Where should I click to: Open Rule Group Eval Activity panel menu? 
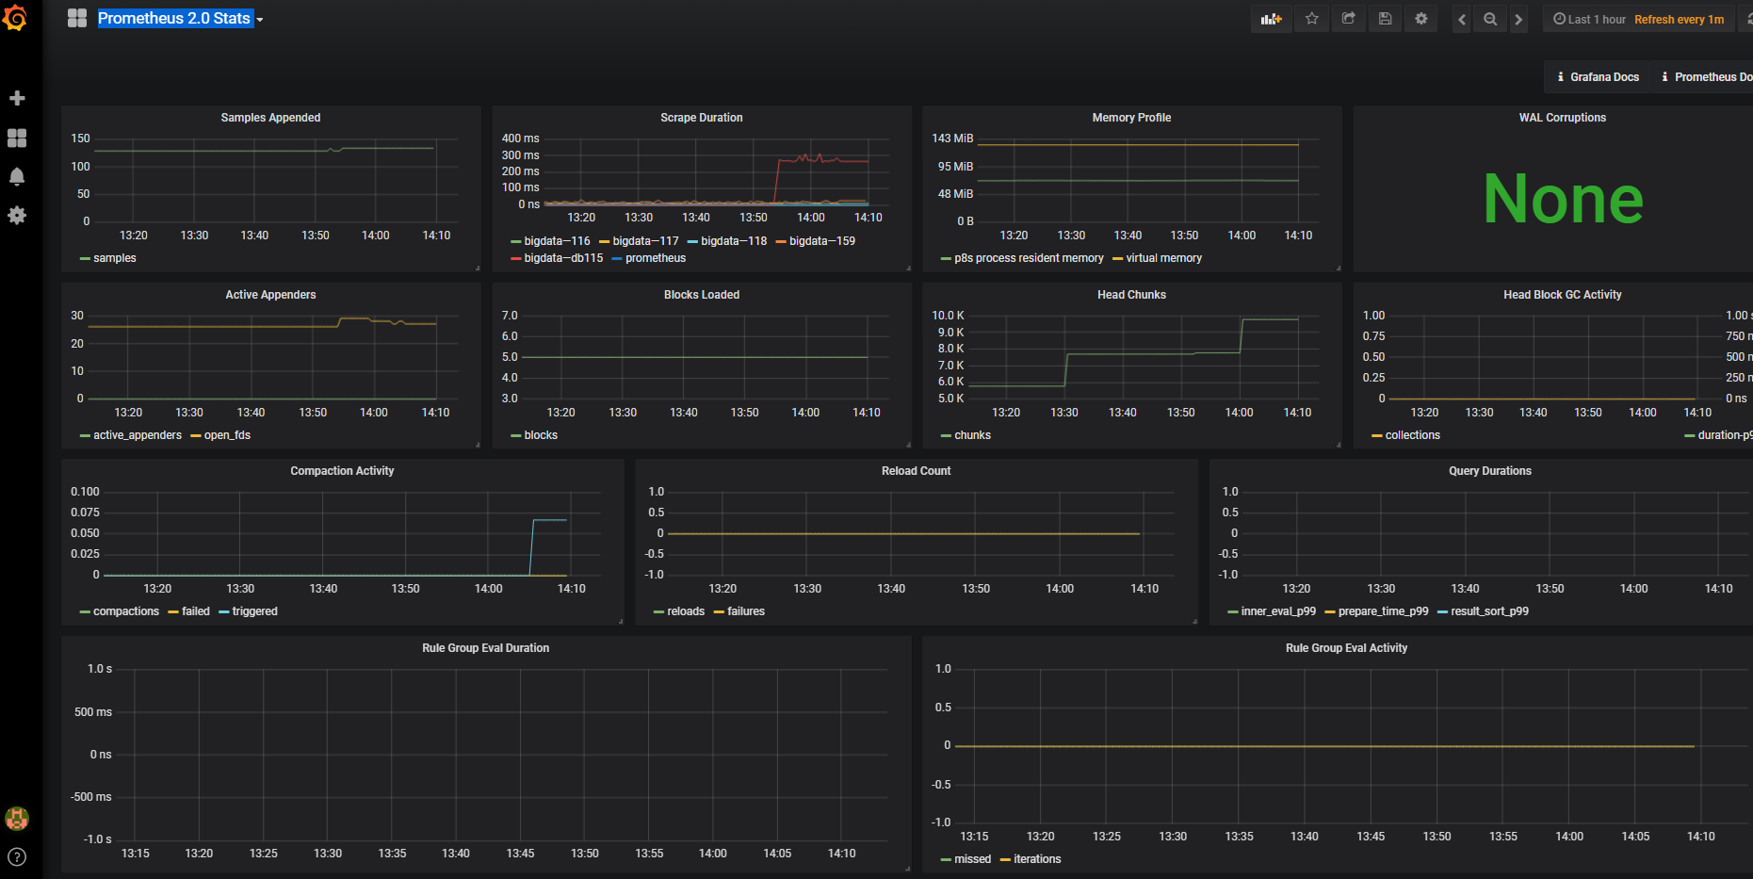click(1346, 648)
